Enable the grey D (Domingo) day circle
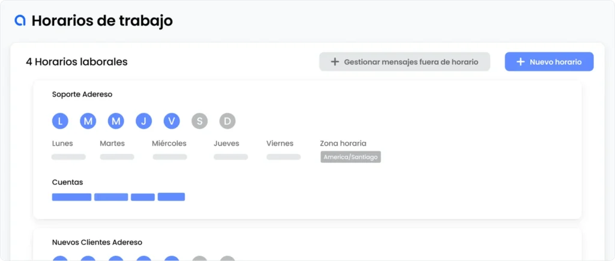The height and width of the screenshot is (261, 615). [x=228, y=121]
